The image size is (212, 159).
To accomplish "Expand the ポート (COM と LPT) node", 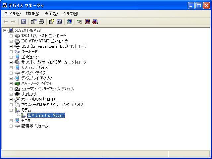I will tap(11, 99).
